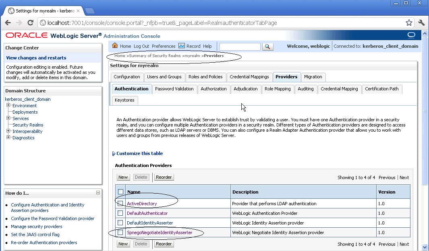The image size is (429, 251).
Task: Click the Oracle logo icon at right
Action: [x=411, y=35]
